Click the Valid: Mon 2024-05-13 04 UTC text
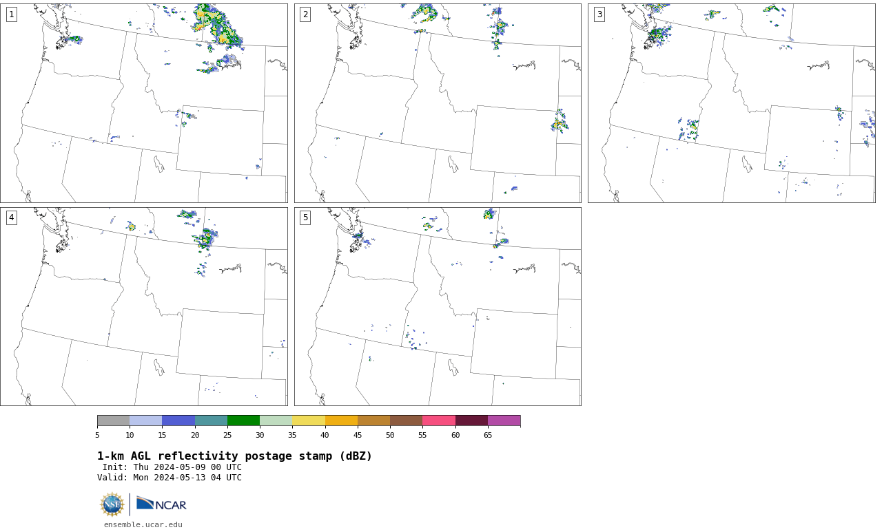Screen dimensions: 882x532 pos(170,478)
